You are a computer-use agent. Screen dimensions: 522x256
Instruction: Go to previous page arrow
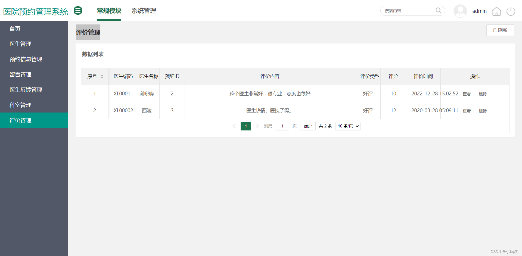click(x=234, y=126)
